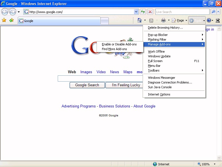Choose Enable or Disable Add-ons
Viewport: 222px width, 167px height.
pyautogui.click(x=120, y=44)
